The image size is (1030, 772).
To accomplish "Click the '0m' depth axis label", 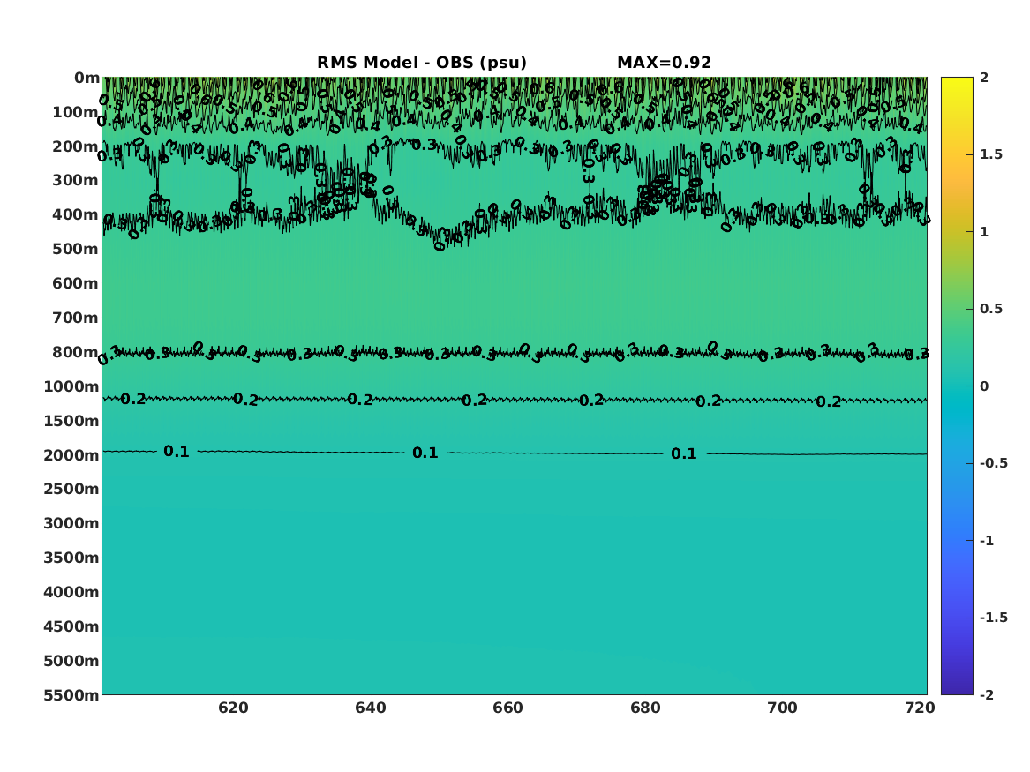I will [86, 79].
